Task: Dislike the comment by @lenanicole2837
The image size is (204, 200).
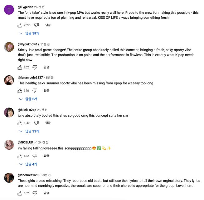Action: click(x=35, y=91)
